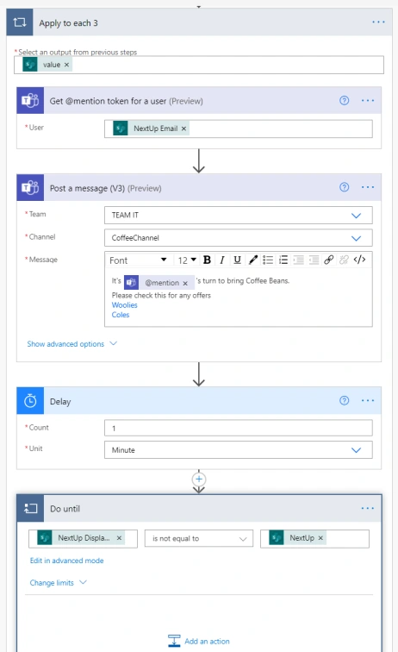Open help for Post a message action
The image size is (398, 652).
tap(344, 187)
